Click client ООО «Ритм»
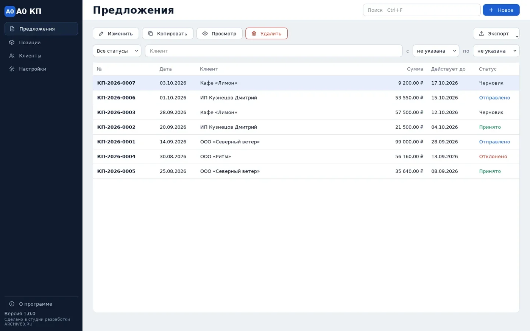The width and height of the screenshot is (530, 331). point(215,157)
